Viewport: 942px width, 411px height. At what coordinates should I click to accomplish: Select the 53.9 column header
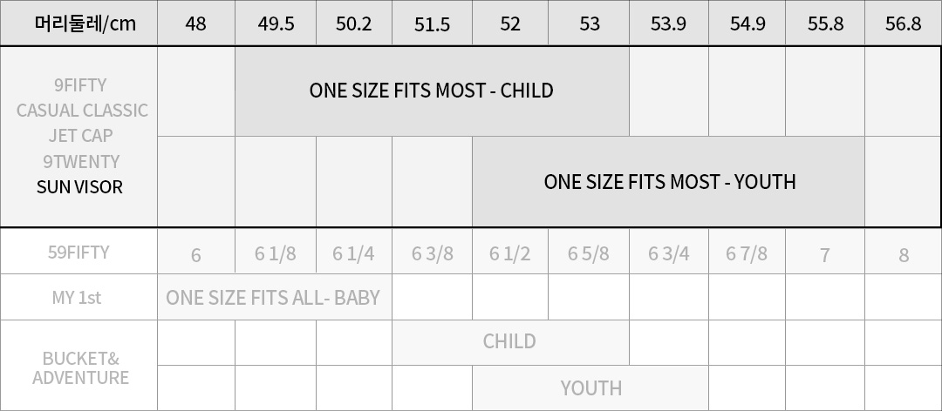pyautogui.click(x=669, y=23)
